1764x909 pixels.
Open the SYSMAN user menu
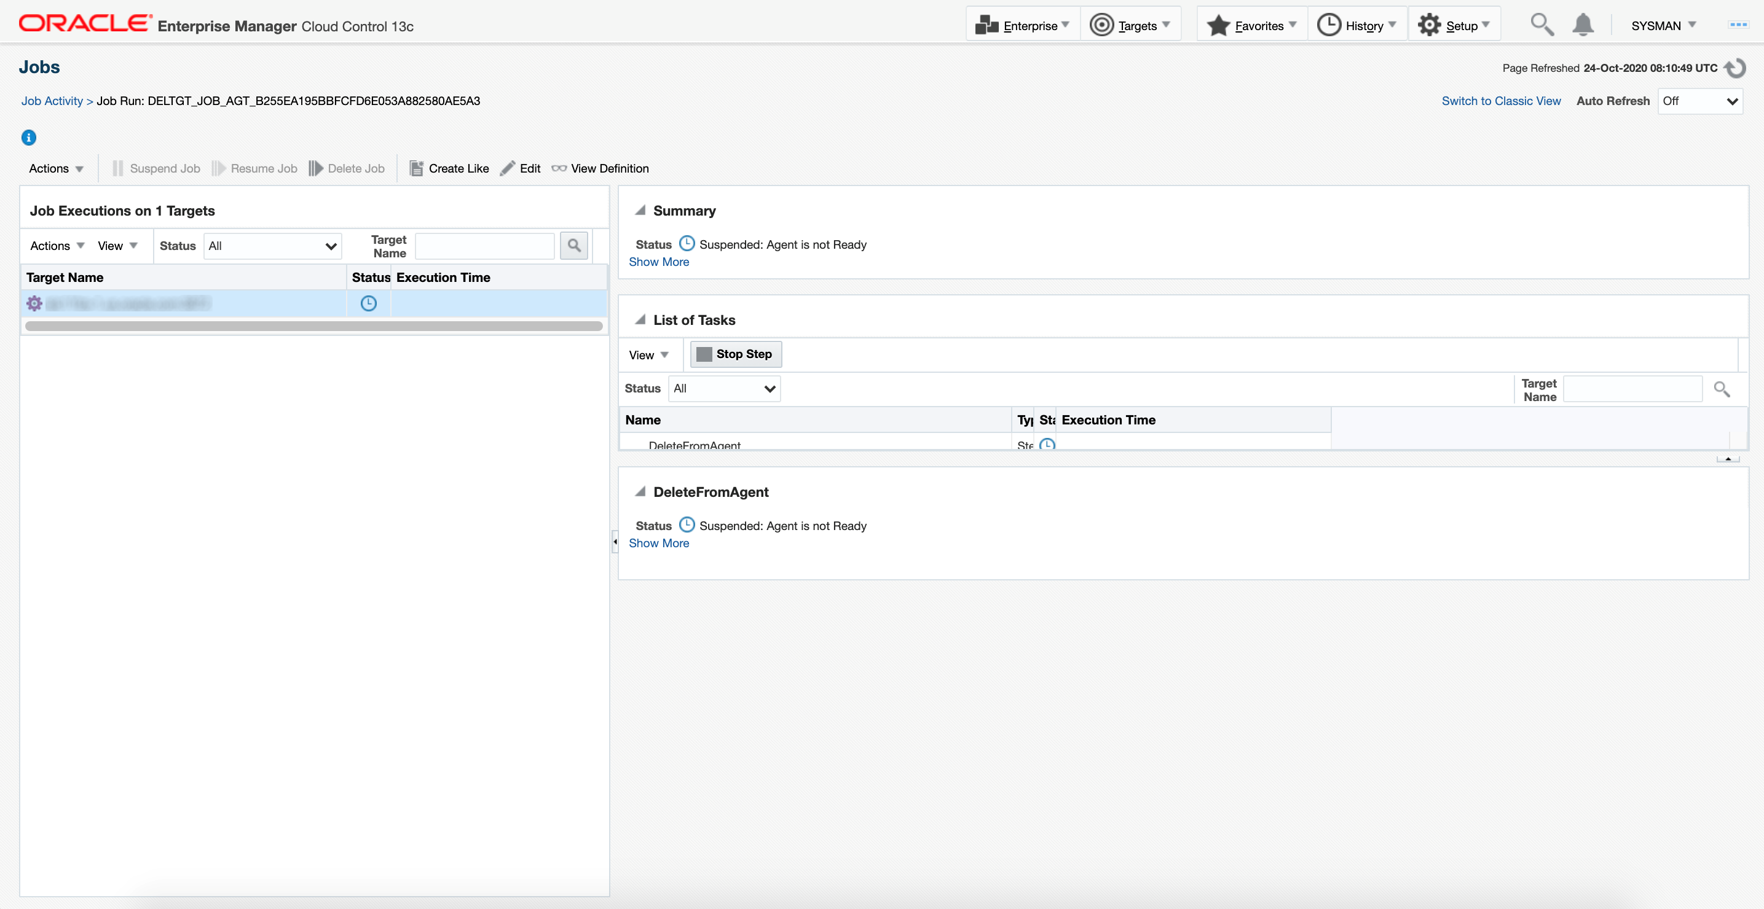pos(1663,25)
